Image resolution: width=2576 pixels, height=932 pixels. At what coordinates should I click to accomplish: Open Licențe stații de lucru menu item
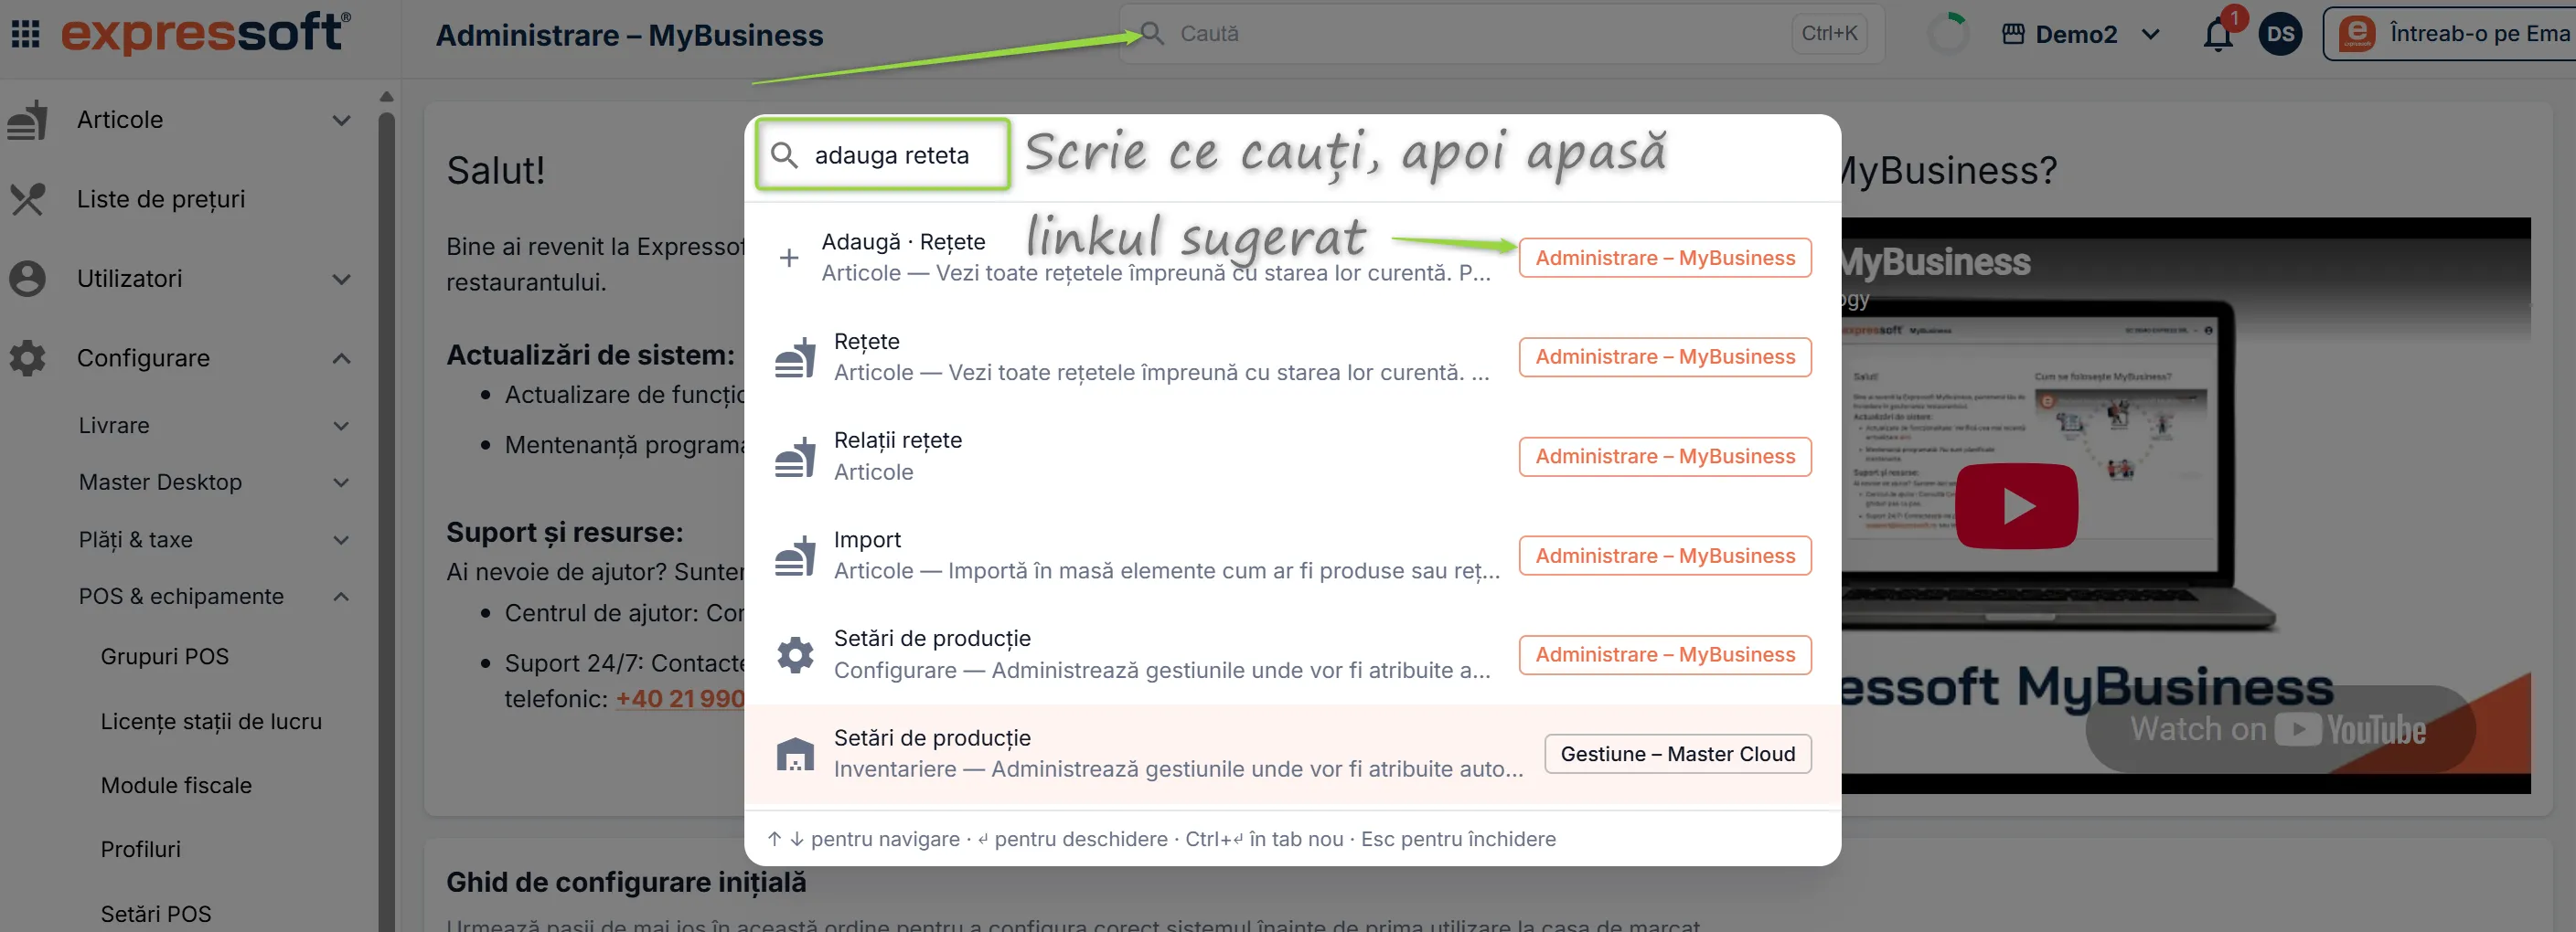(211, 721)
